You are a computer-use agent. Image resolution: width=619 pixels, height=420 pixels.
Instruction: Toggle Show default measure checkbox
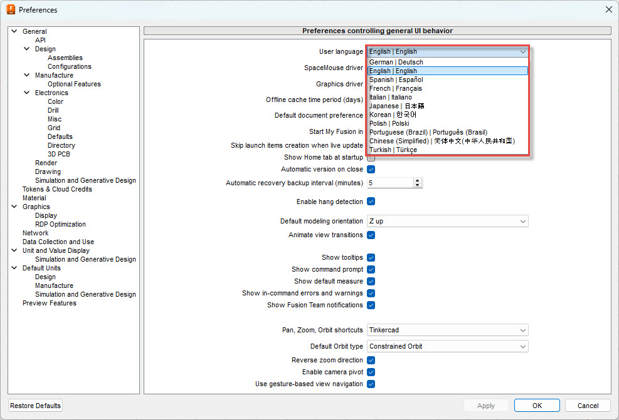tap(371, 281)
